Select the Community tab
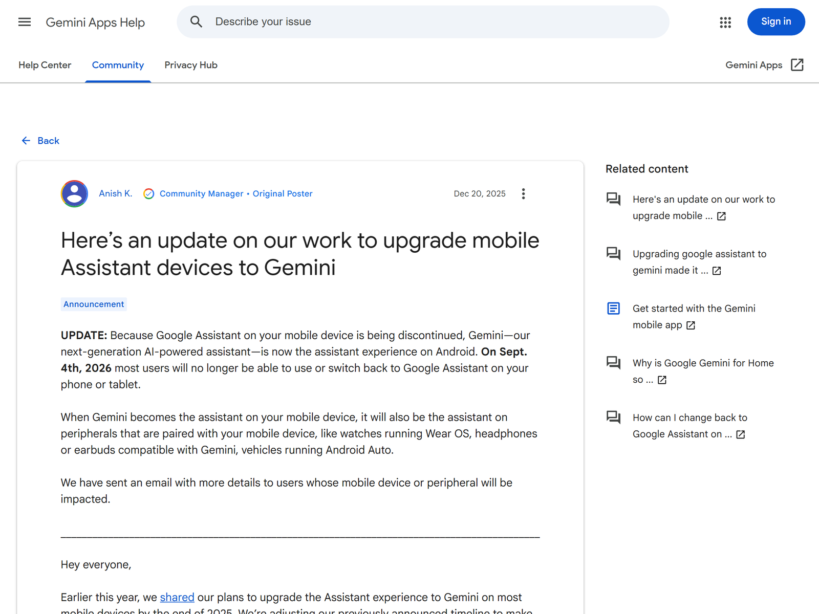The width and height of the screenshot is (819, 614). (118, 65)
